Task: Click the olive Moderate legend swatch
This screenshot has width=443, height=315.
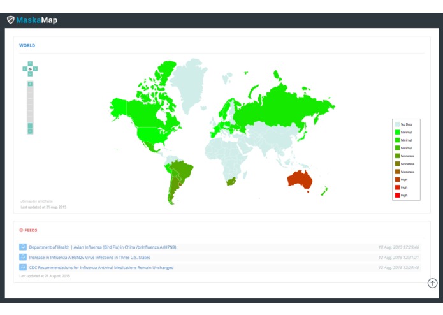Action: 397,164
